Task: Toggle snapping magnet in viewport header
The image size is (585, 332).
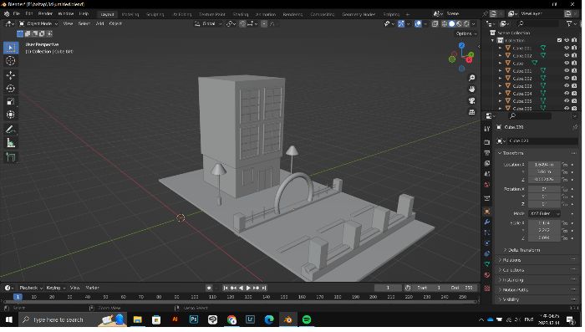Action: [244, 24]
